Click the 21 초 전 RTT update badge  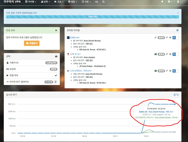pyautogui.click(x=49, y=82)
